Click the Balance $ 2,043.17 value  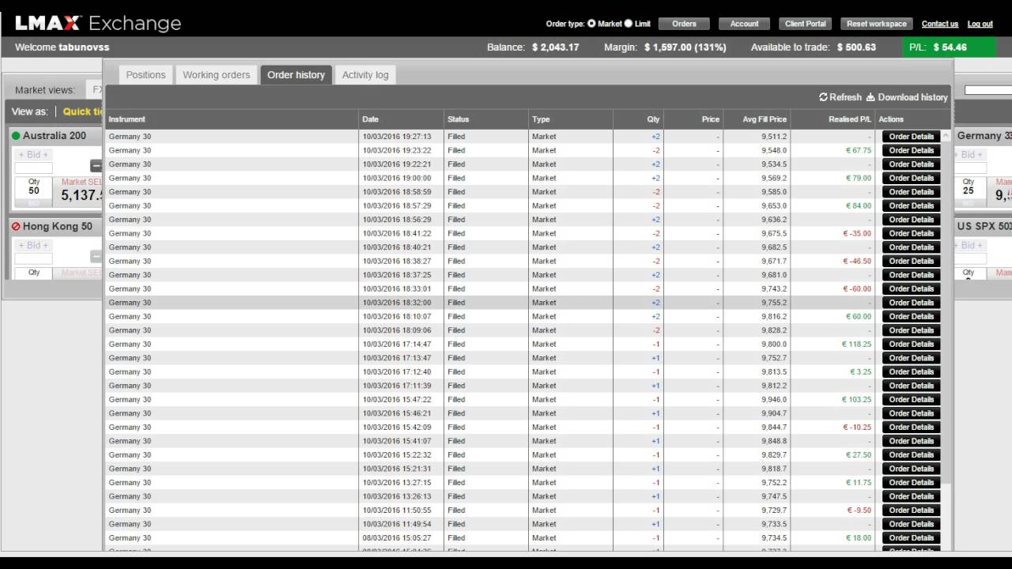pyautogui.click(x=555, y=47)
